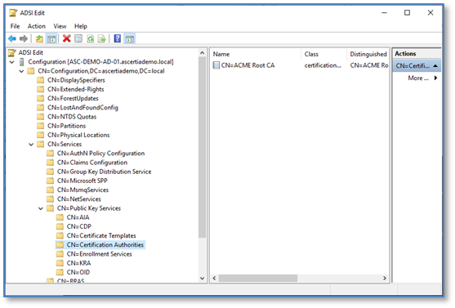
Task: Click the Forward arrow toolbar icon
Action: coord(24,38)
